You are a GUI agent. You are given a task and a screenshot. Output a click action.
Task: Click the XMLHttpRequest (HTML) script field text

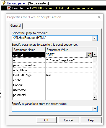29,38
